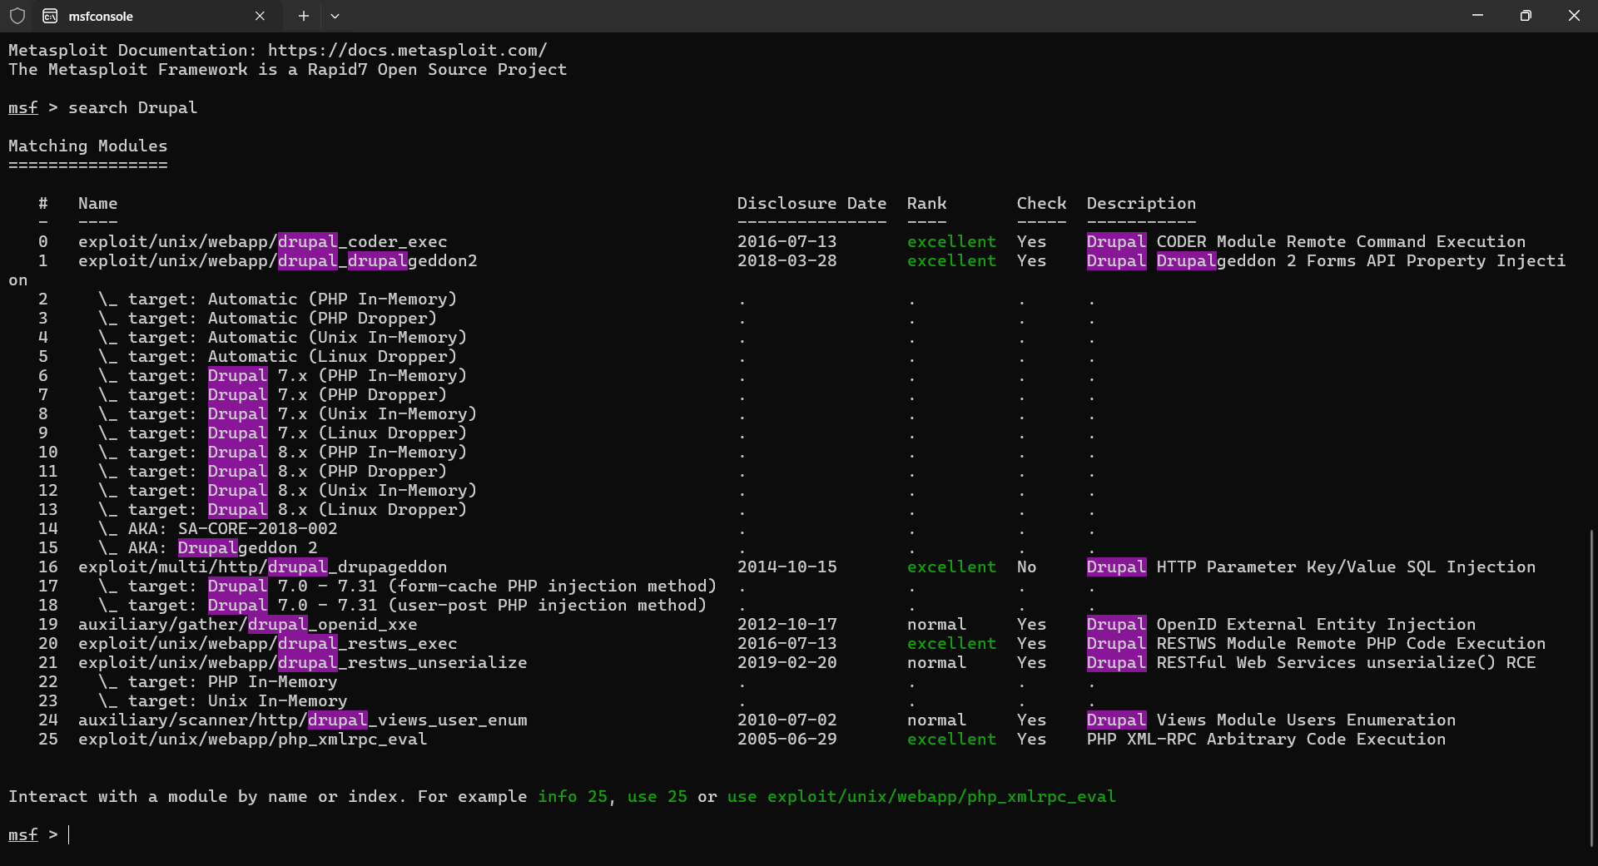1598x866 pixels.
Task: Click the 'Rank' column header
Action: pyautogui.click(x=927, y=204)
